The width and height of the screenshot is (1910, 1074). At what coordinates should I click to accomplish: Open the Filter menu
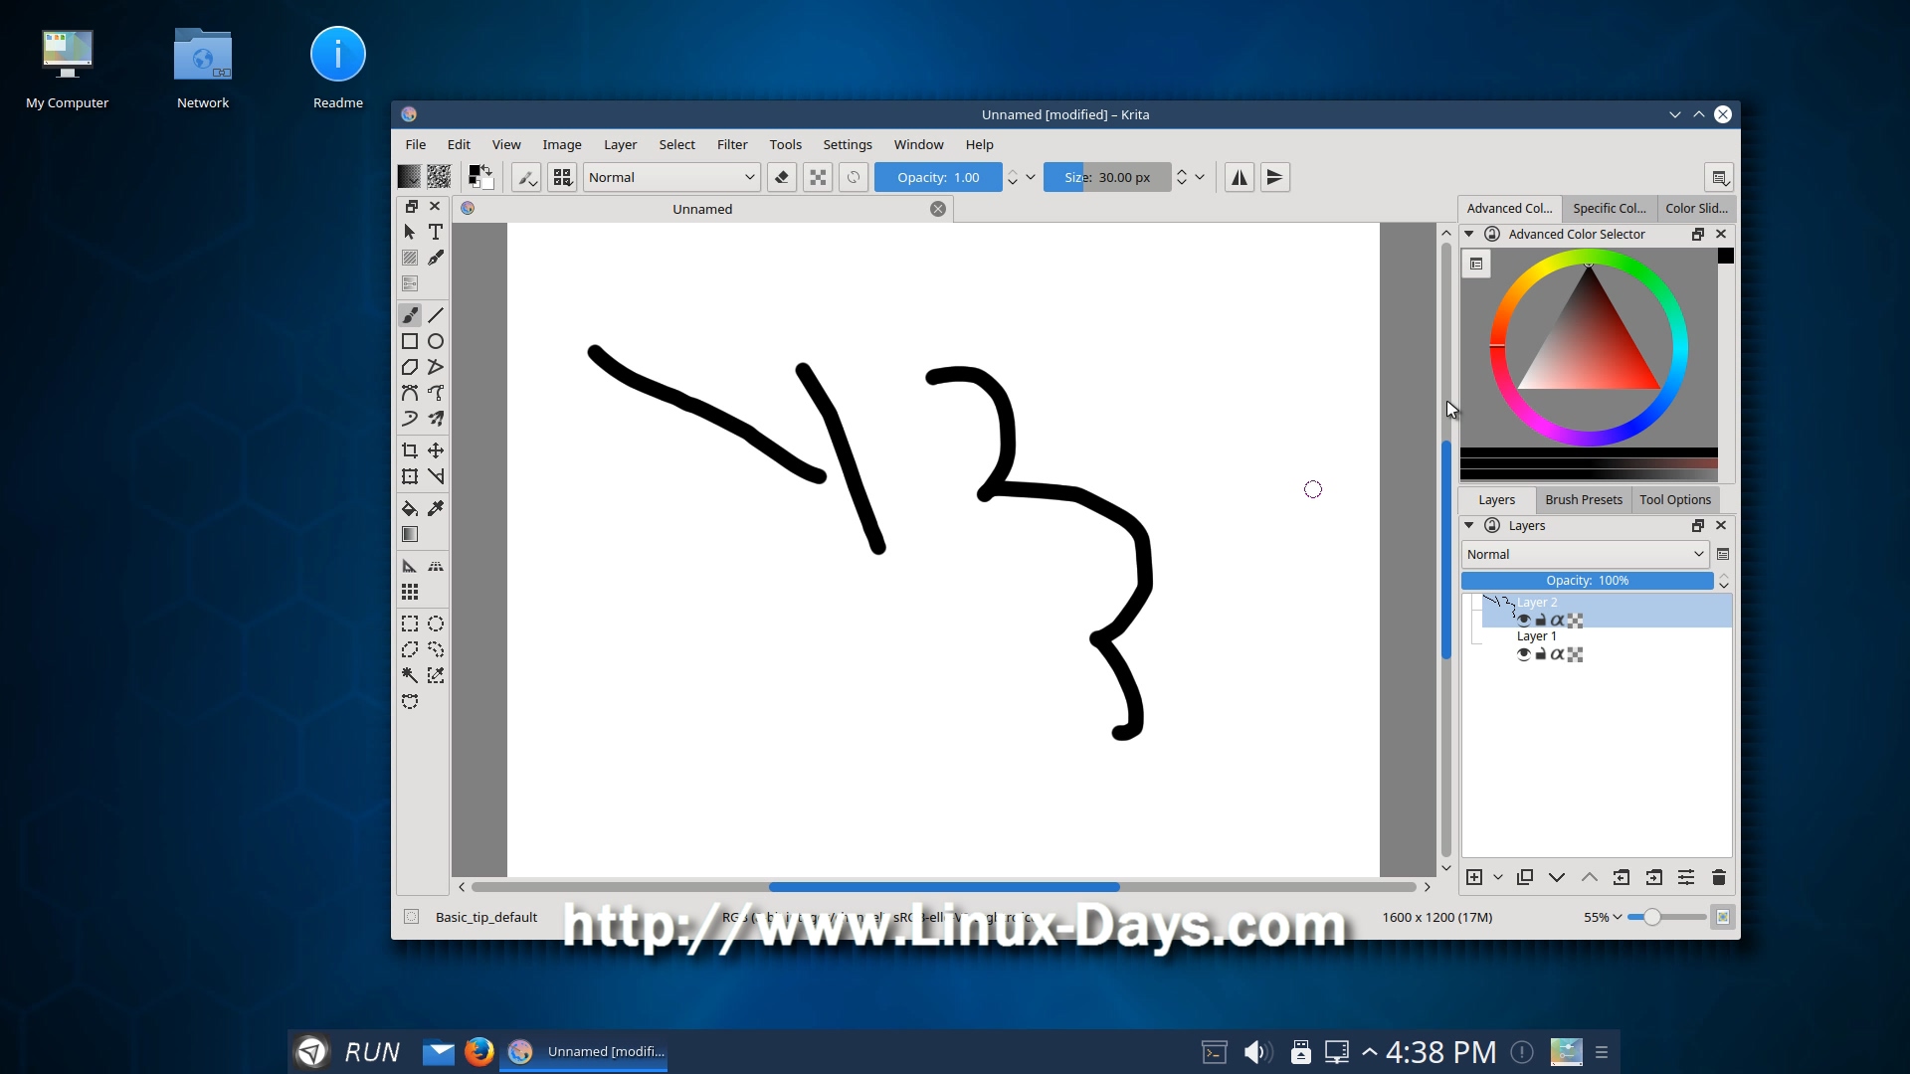pyautogui.click(x=732, y=144)
